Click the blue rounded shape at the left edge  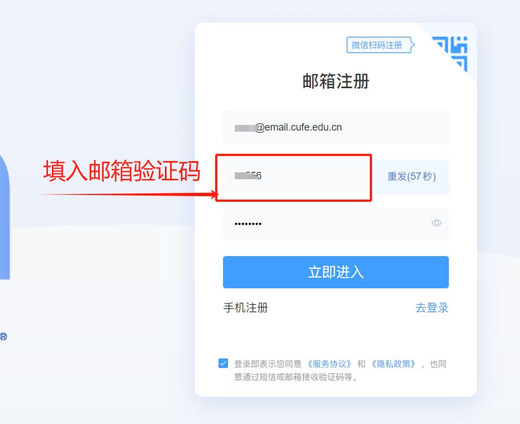(x=5, y=216)
